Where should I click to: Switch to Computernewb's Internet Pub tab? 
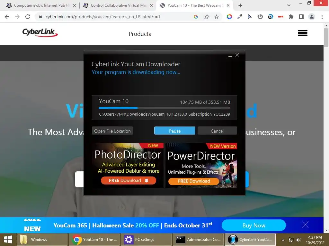click(40, 5)
